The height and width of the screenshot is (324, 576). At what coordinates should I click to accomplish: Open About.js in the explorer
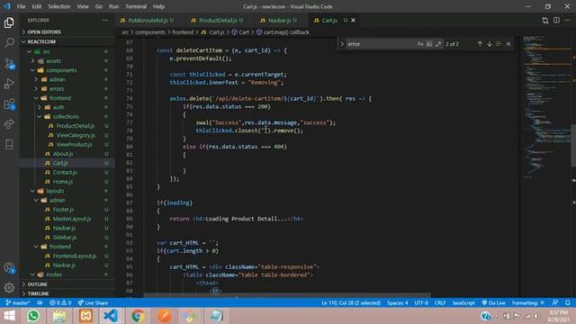coord(63,154)
